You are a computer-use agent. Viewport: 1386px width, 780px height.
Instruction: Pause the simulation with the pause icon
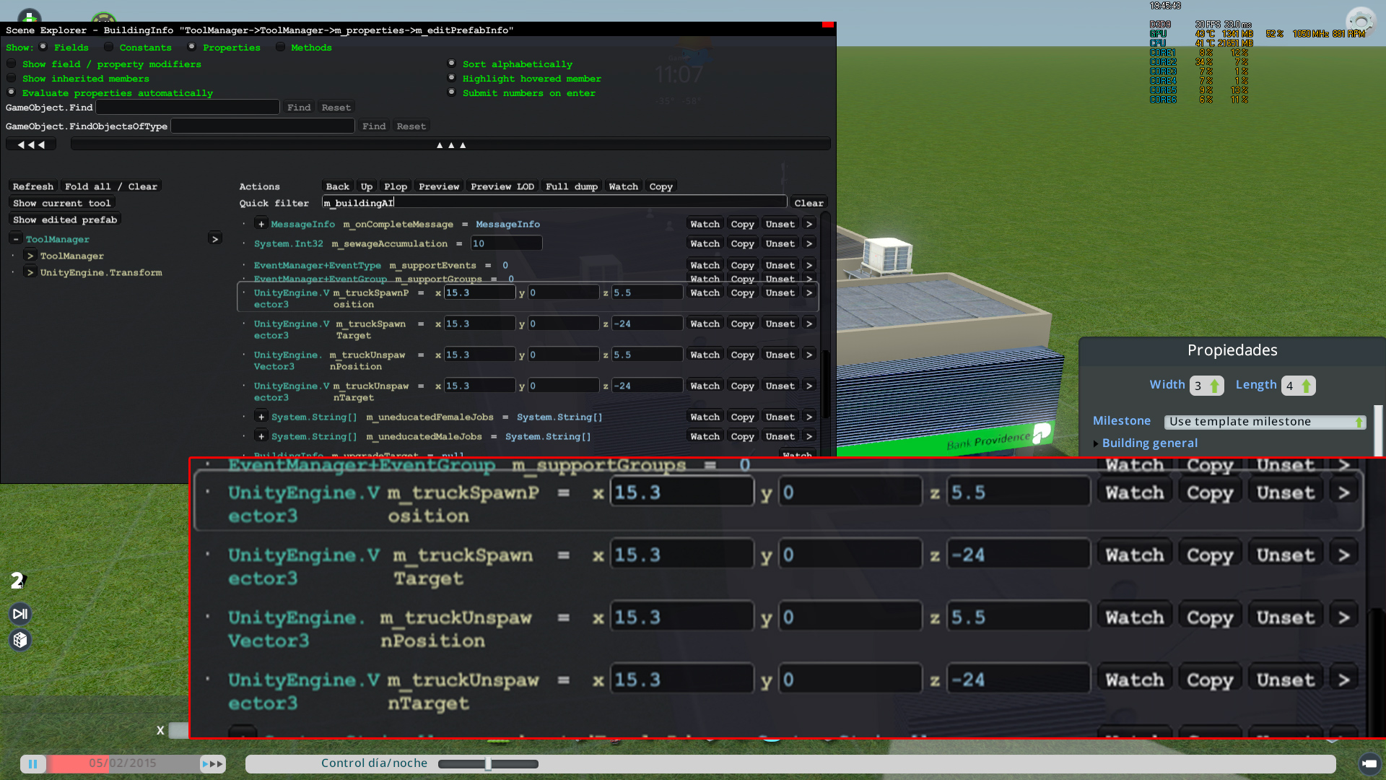33,763
